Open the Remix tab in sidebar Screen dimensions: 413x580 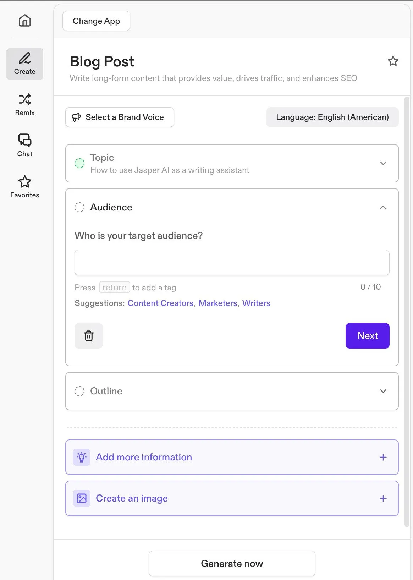pos(25,104)
